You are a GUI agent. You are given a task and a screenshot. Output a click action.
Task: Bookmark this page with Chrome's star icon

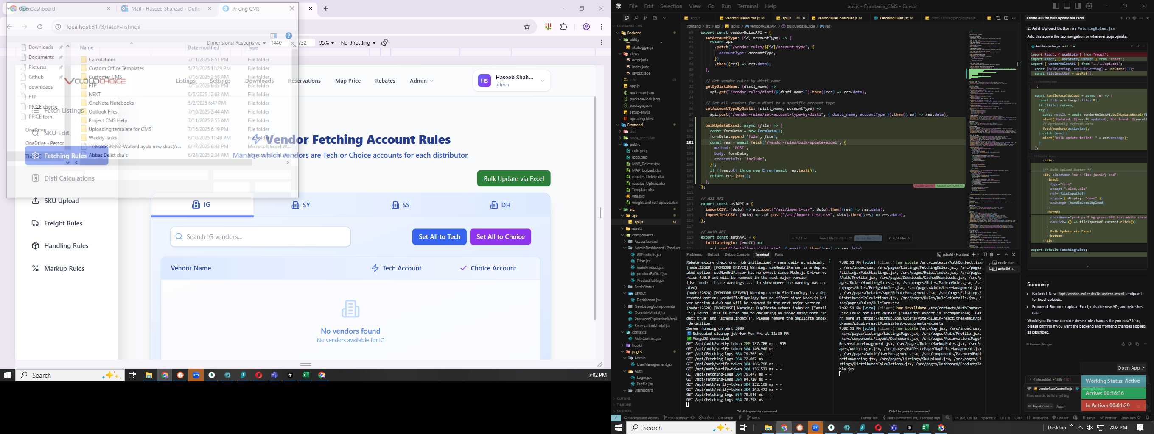pos(527,27)
